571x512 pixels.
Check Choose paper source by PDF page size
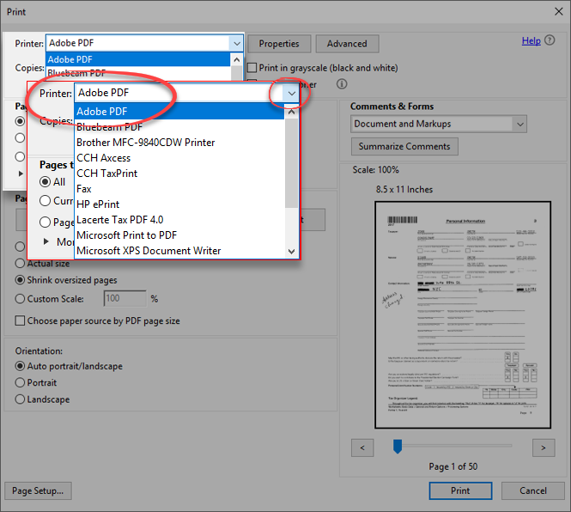(x=21, y=321)
